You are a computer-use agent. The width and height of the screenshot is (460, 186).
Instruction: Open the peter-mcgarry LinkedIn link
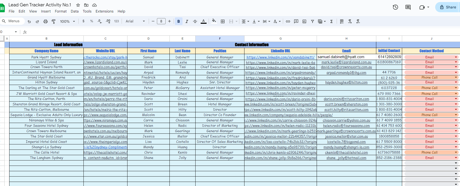(281, 88)
